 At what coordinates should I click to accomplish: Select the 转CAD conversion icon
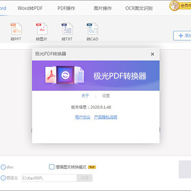click(92, 32)
